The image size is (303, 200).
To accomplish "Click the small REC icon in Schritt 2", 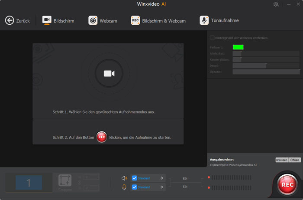I will click(x=102, y=137).
